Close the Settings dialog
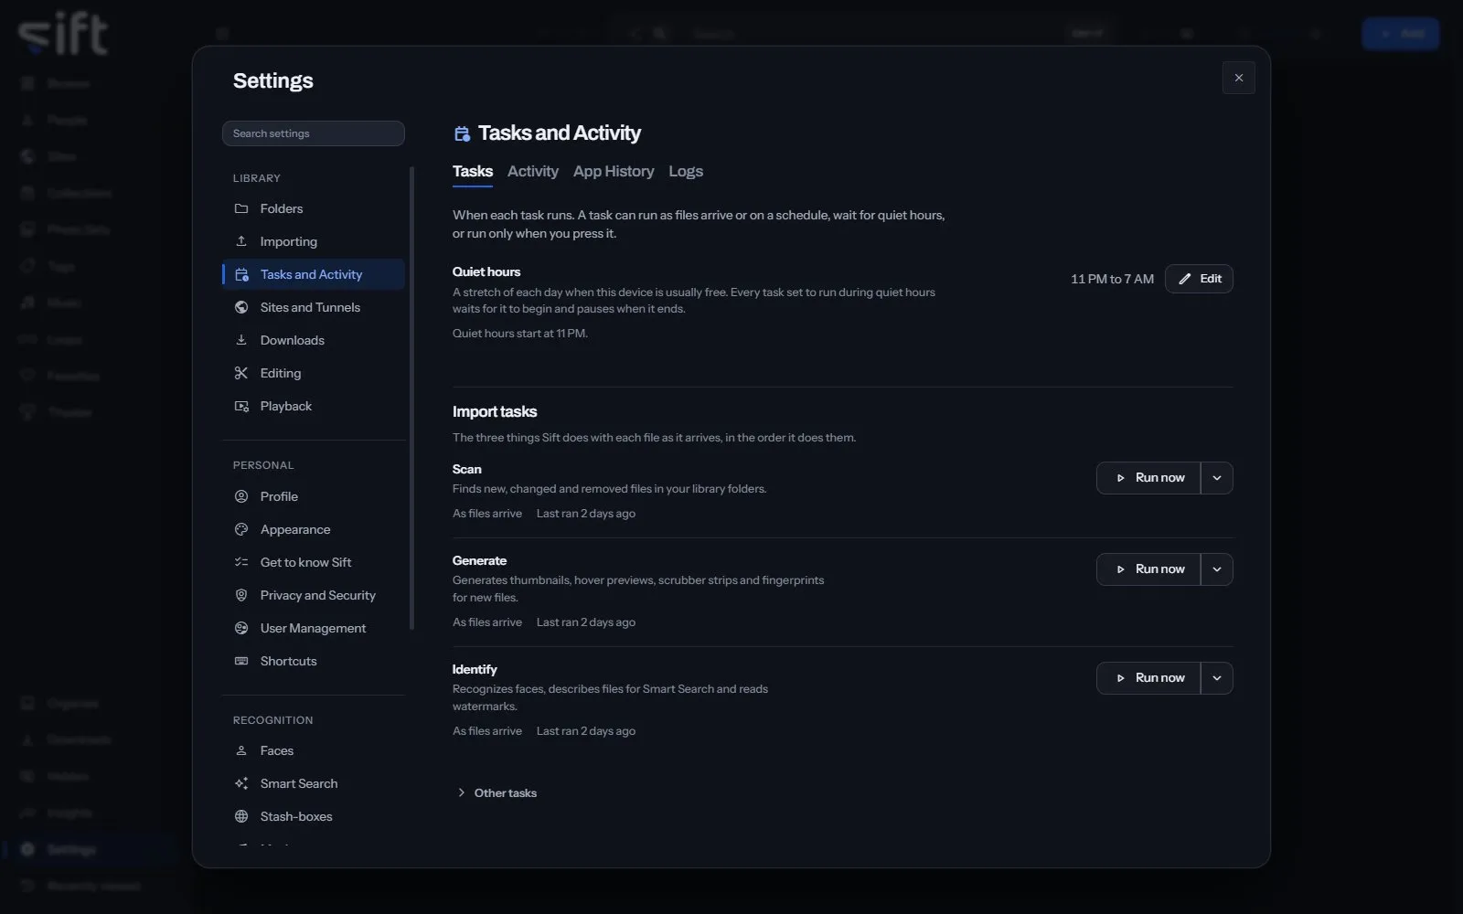This screenshot has width=1463, height=914. (1239, 78)
